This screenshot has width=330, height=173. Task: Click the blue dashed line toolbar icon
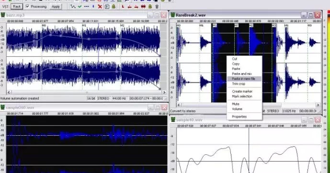[86, 7]
